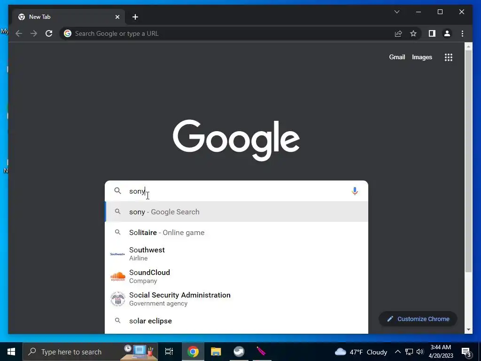Open the pink feather app in taskbar
The height and width of the screenshot is (361, 481).
click(x=261, y=352)
